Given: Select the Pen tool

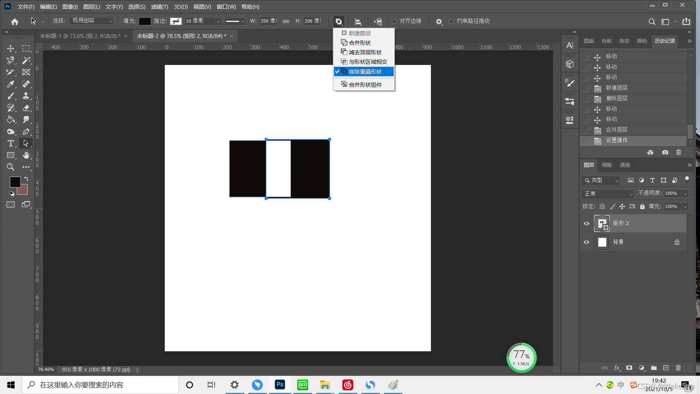Looking at the screenshot, I should (26, 132).
